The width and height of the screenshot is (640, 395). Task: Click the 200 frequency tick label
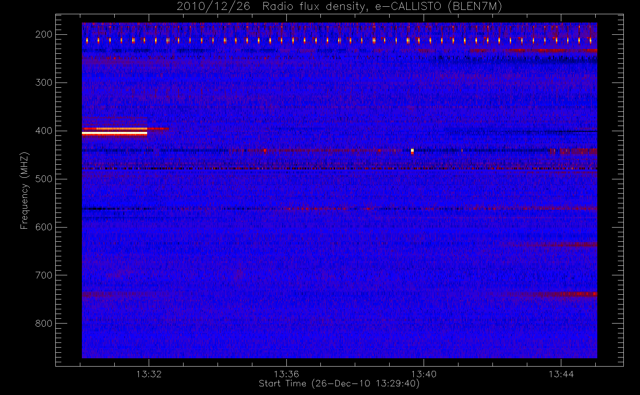[x=44, y=34]
